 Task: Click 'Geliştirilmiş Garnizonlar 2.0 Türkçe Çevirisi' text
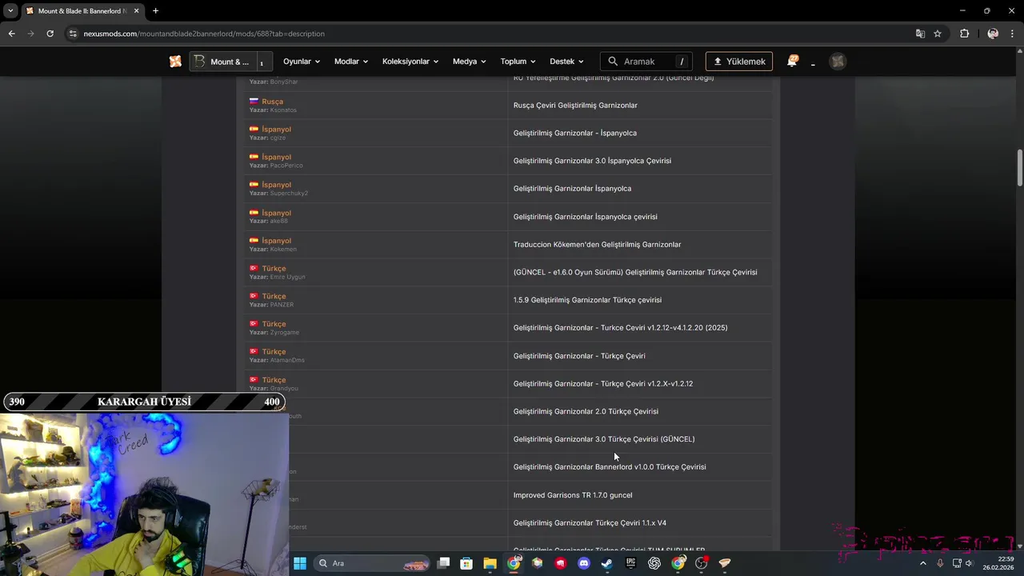click(586, 411)
